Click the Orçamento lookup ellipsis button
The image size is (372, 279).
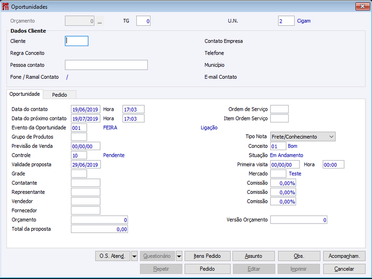(100, 21)
